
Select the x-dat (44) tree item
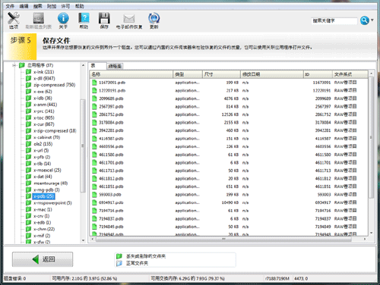pos(43,177)
